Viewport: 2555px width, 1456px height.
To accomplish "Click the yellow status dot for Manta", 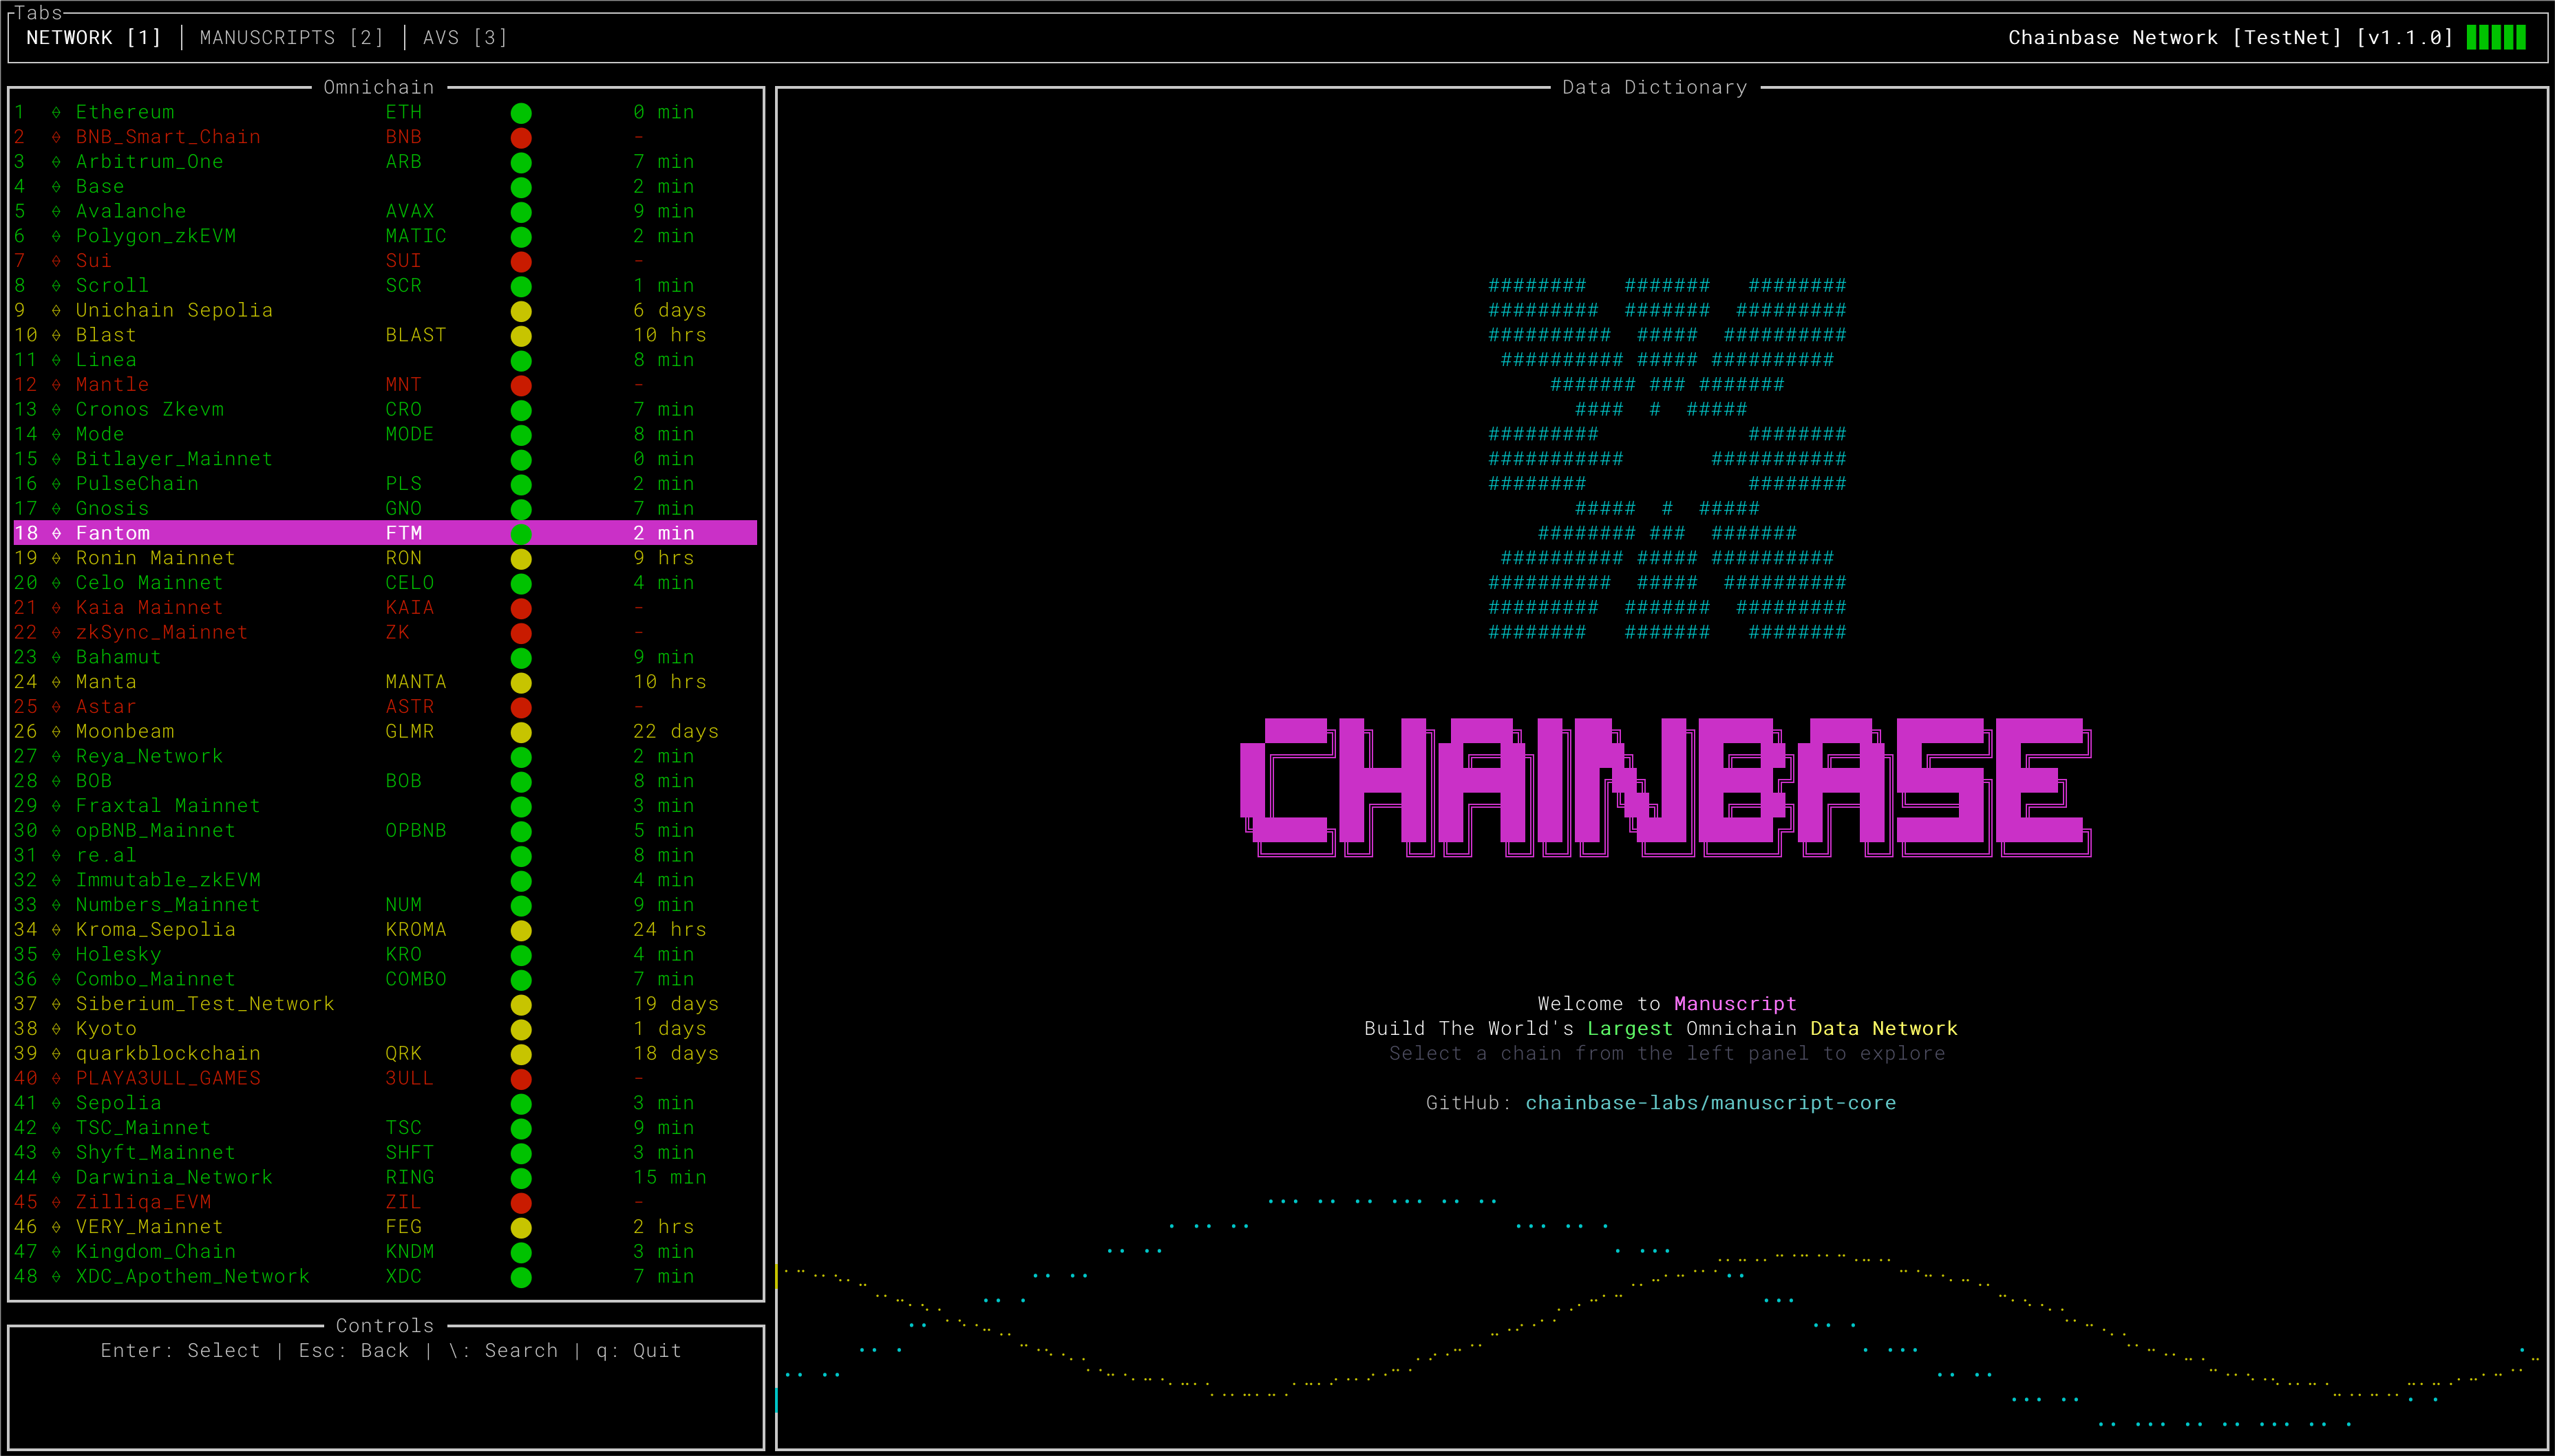I will (521, 683).
